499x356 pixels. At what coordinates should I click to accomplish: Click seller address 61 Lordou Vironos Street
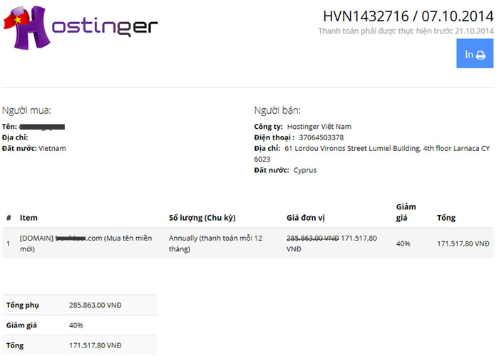pos(371,154)
